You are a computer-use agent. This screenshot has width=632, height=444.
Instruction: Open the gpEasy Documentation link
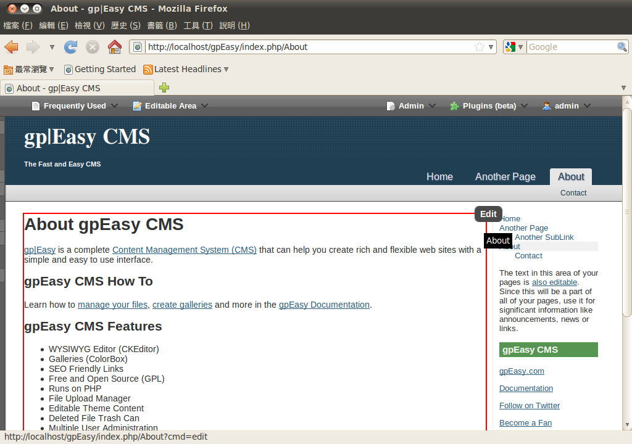[x=324, y=305]
